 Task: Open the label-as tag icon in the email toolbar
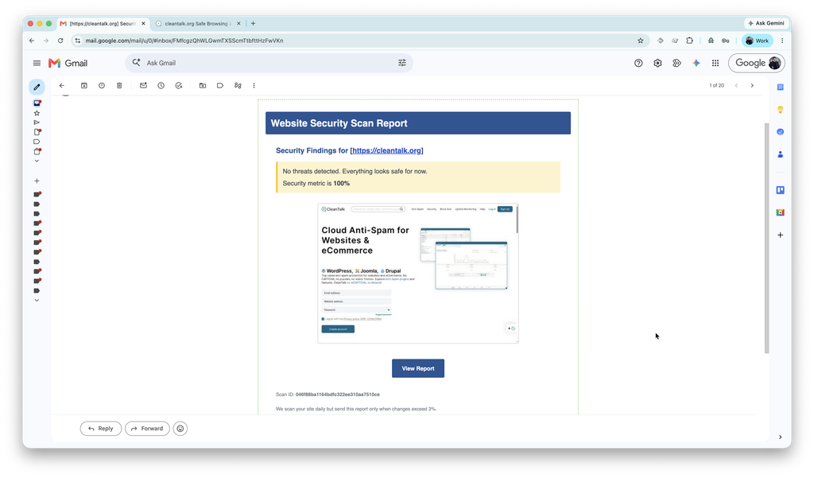[220, 85]
